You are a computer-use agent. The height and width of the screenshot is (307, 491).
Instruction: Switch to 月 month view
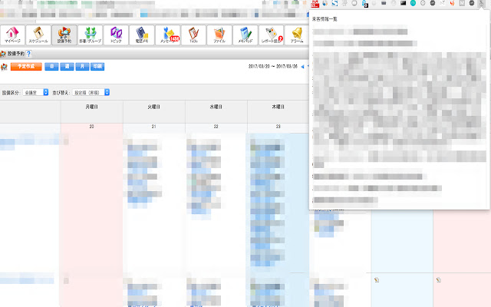(x=82, y=67)
